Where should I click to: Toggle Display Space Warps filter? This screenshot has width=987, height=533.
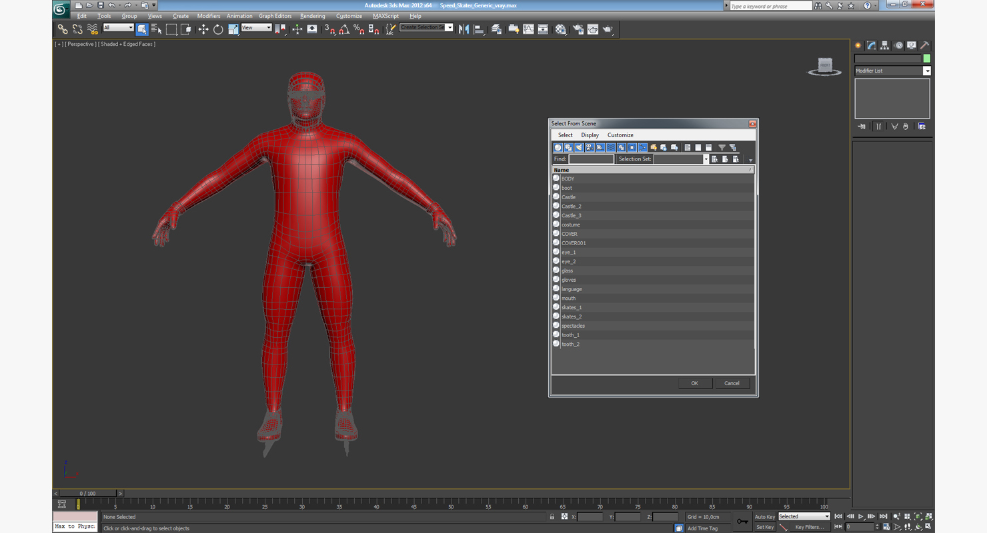(x=611, y=147)
